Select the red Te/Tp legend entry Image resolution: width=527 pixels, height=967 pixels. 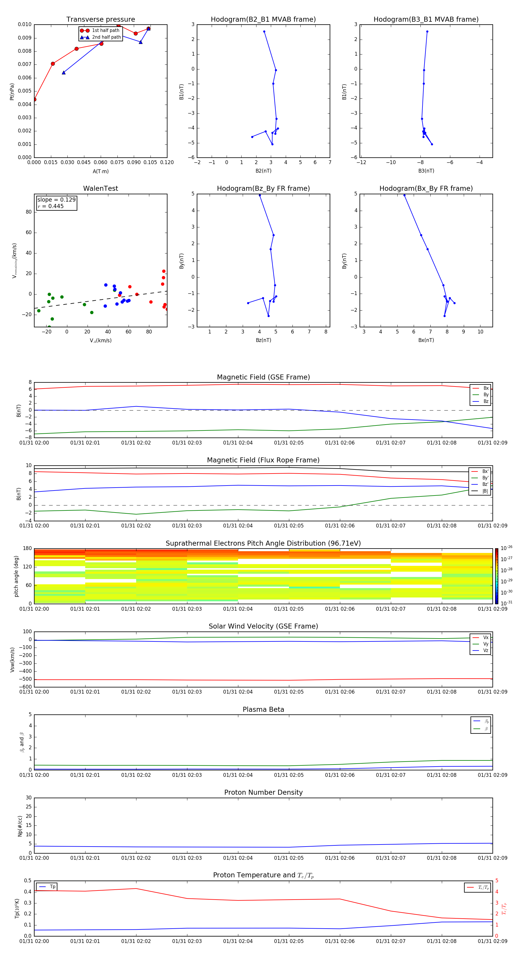point(478,887)
